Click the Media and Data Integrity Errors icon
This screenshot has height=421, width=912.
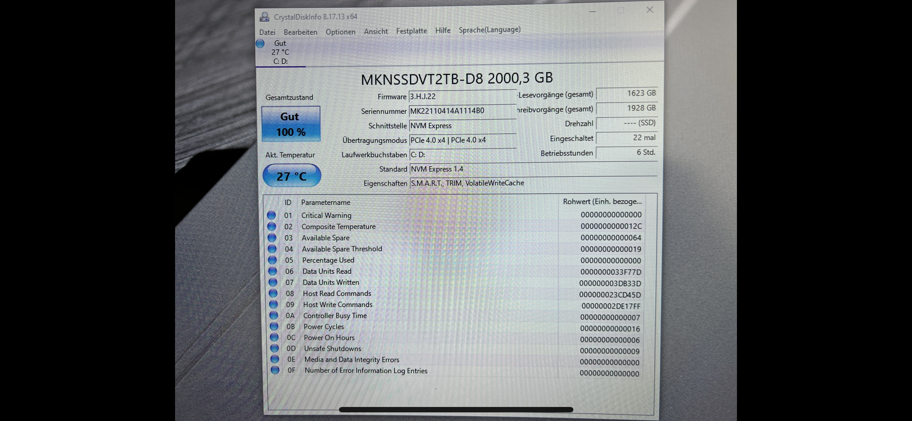click(x=275, y=359)
